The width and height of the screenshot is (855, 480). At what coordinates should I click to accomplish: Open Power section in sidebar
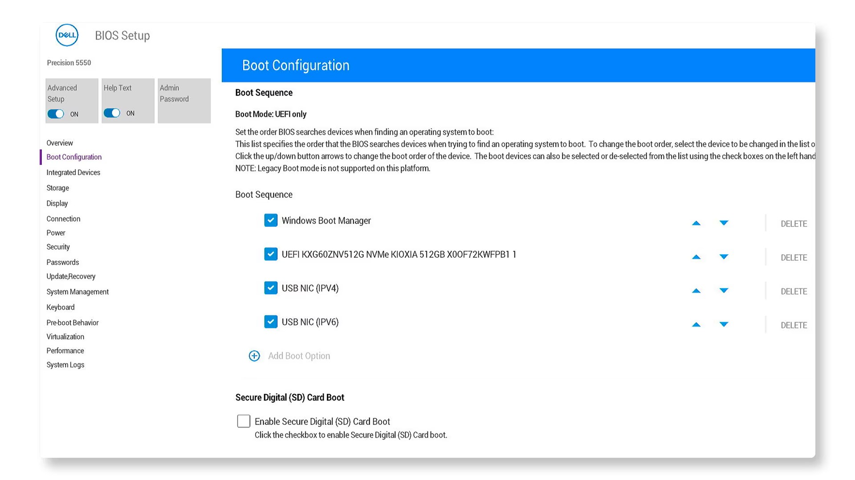point(56,233)
